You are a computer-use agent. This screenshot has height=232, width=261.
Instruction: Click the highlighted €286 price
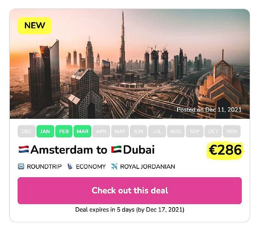tap(225, 150)
